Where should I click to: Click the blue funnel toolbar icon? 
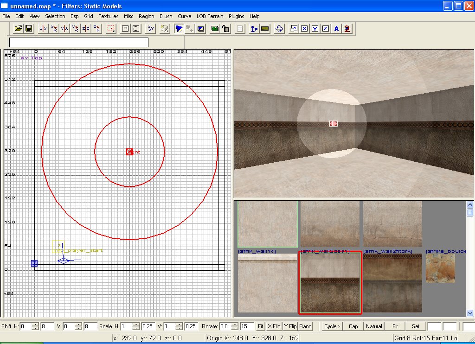coord(179,29)
